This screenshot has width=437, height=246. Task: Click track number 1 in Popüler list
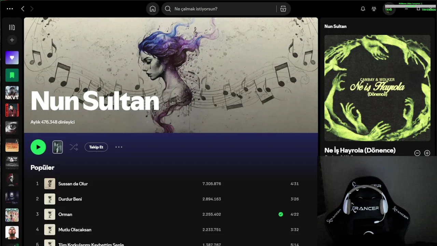coord(37,184)
